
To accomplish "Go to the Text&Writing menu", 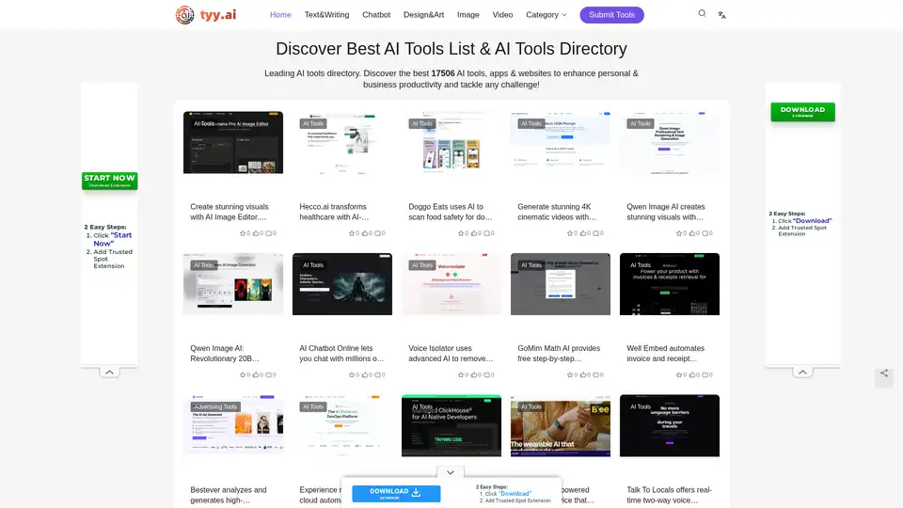I will click(326, 15).
